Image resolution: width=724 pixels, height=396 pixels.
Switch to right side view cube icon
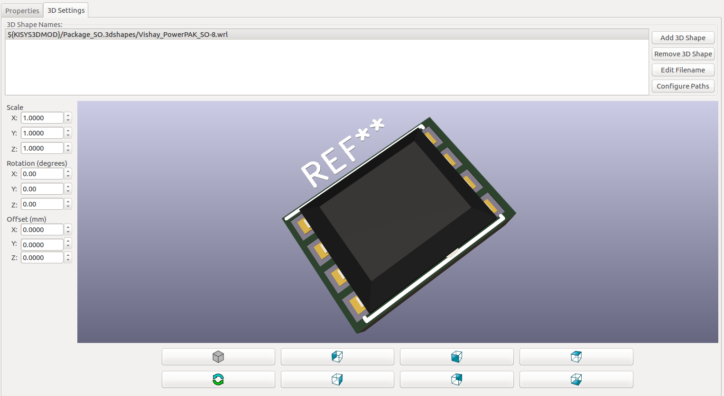pos(337,379)
